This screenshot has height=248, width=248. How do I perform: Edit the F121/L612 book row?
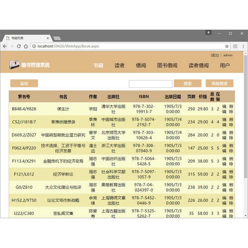click(224, 174)
